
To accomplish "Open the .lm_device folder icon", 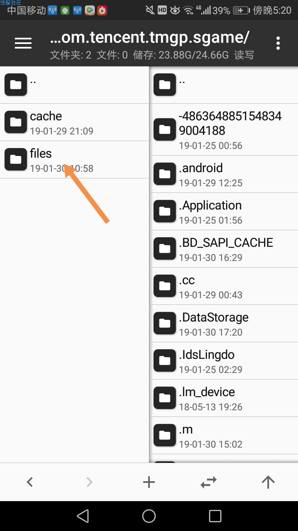I will point(165,398).
